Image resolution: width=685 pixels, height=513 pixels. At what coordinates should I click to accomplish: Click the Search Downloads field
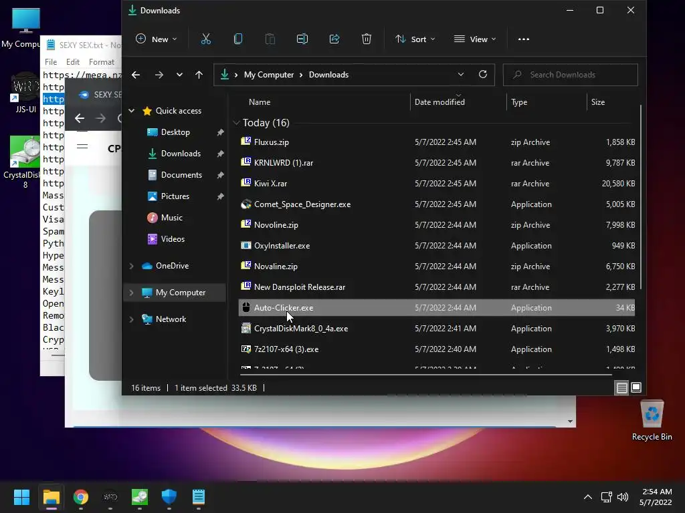tap(570, 75)
